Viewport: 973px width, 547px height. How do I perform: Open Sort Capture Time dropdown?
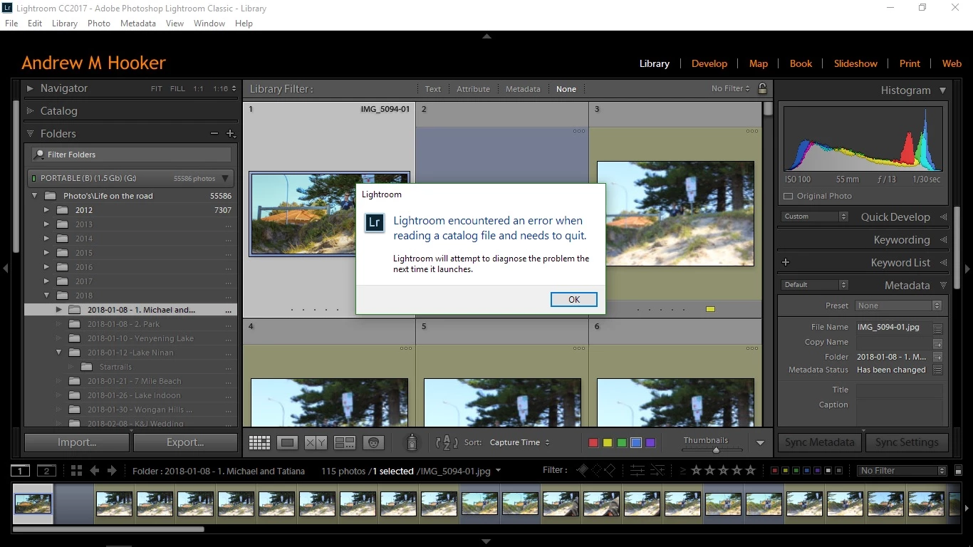tap(520, 442)
